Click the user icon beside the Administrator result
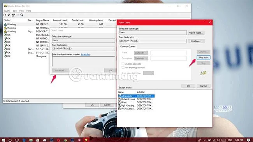 (x=119, y=96)
